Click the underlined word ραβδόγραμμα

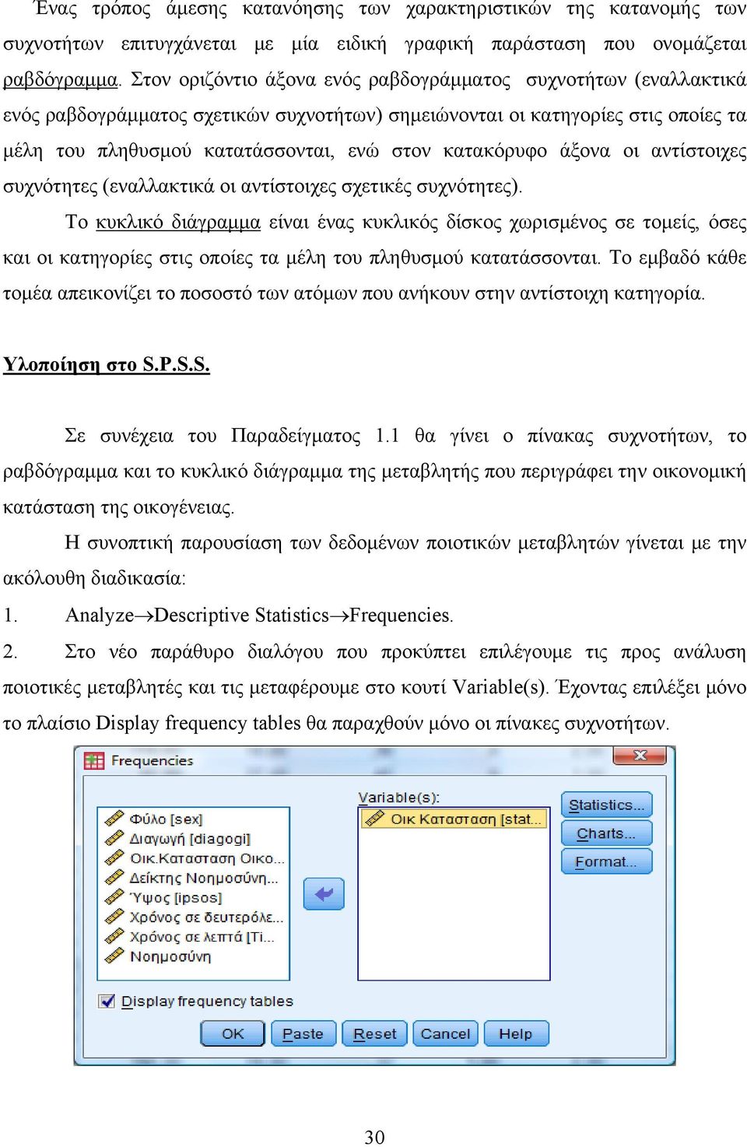pyautogui.click(x=61, y=79)
